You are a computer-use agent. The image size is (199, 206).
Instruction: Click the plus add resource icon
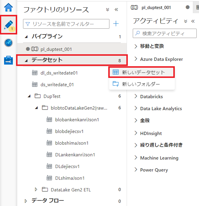pos(116,24)
